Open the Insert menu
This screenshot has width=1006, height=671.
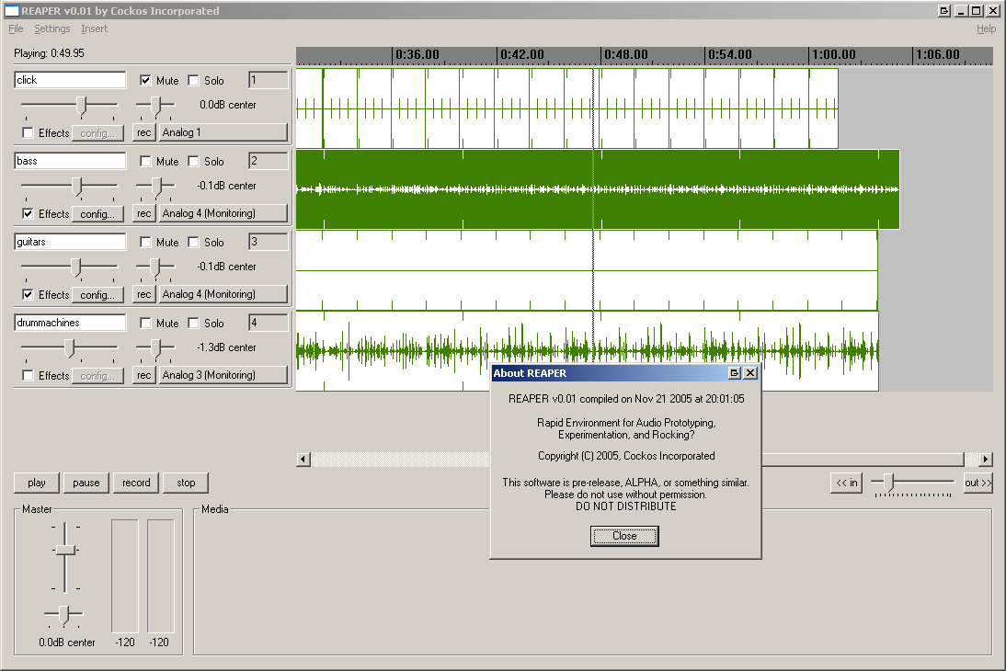click(95, 28)
